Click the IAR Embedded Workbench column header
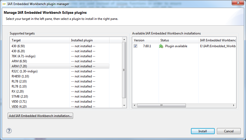The image size is (246, 140). point(217,40)
